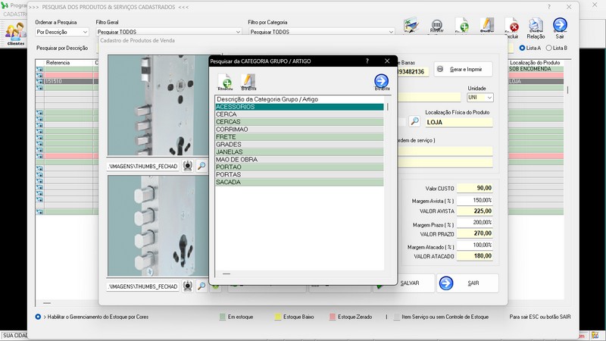Click the blue arrow exit icon in dialog
Screen dimensions: 606x341
pos(381,81)
